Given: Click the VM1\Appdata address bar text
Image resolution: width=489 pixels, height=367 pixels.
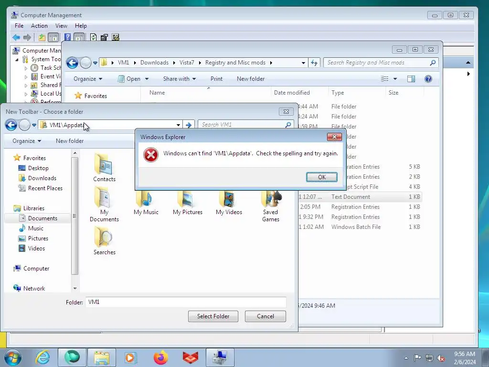Looking at the screenshot, I should click(67, 125).
